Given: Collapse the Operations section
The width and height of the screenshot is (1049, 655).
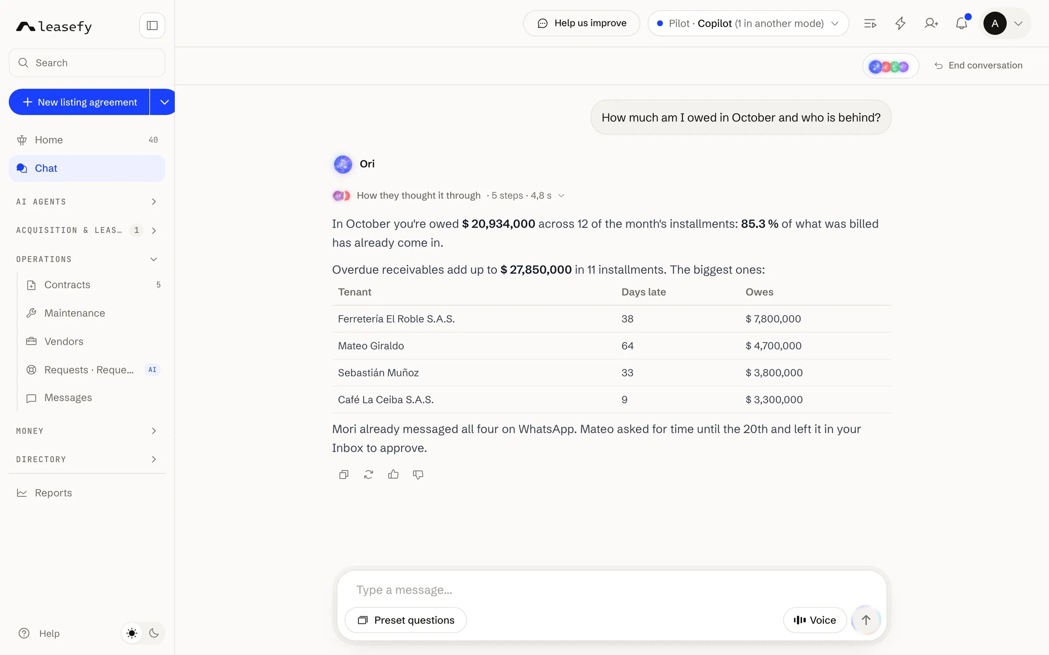Looking at the screenshot, I should point(87,259).
